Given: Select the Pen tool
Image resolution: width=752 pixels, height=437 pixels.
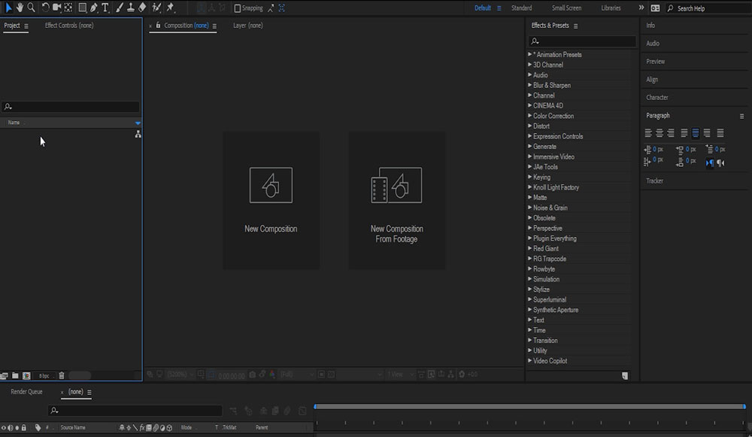Looking at the screenshot, I should point(93,8).
